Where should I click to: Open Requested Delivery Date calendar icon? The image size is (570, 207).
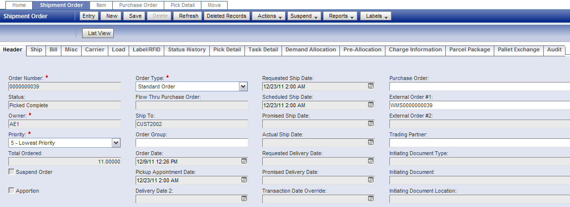(371, 161)
